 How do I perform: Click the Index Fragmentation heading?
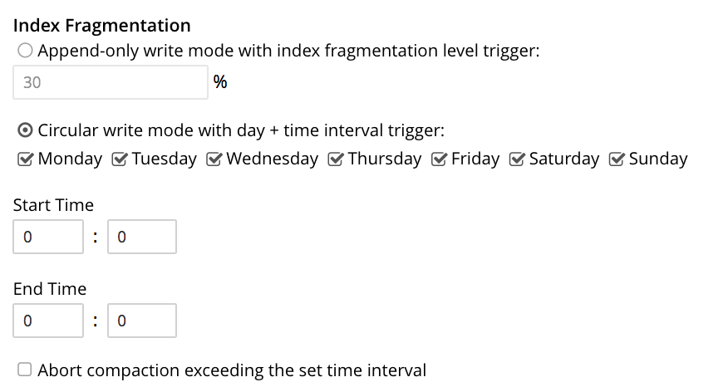point(102,26)
